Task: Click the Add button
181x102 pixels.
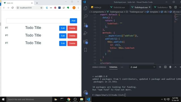Action: click(74, 21)
